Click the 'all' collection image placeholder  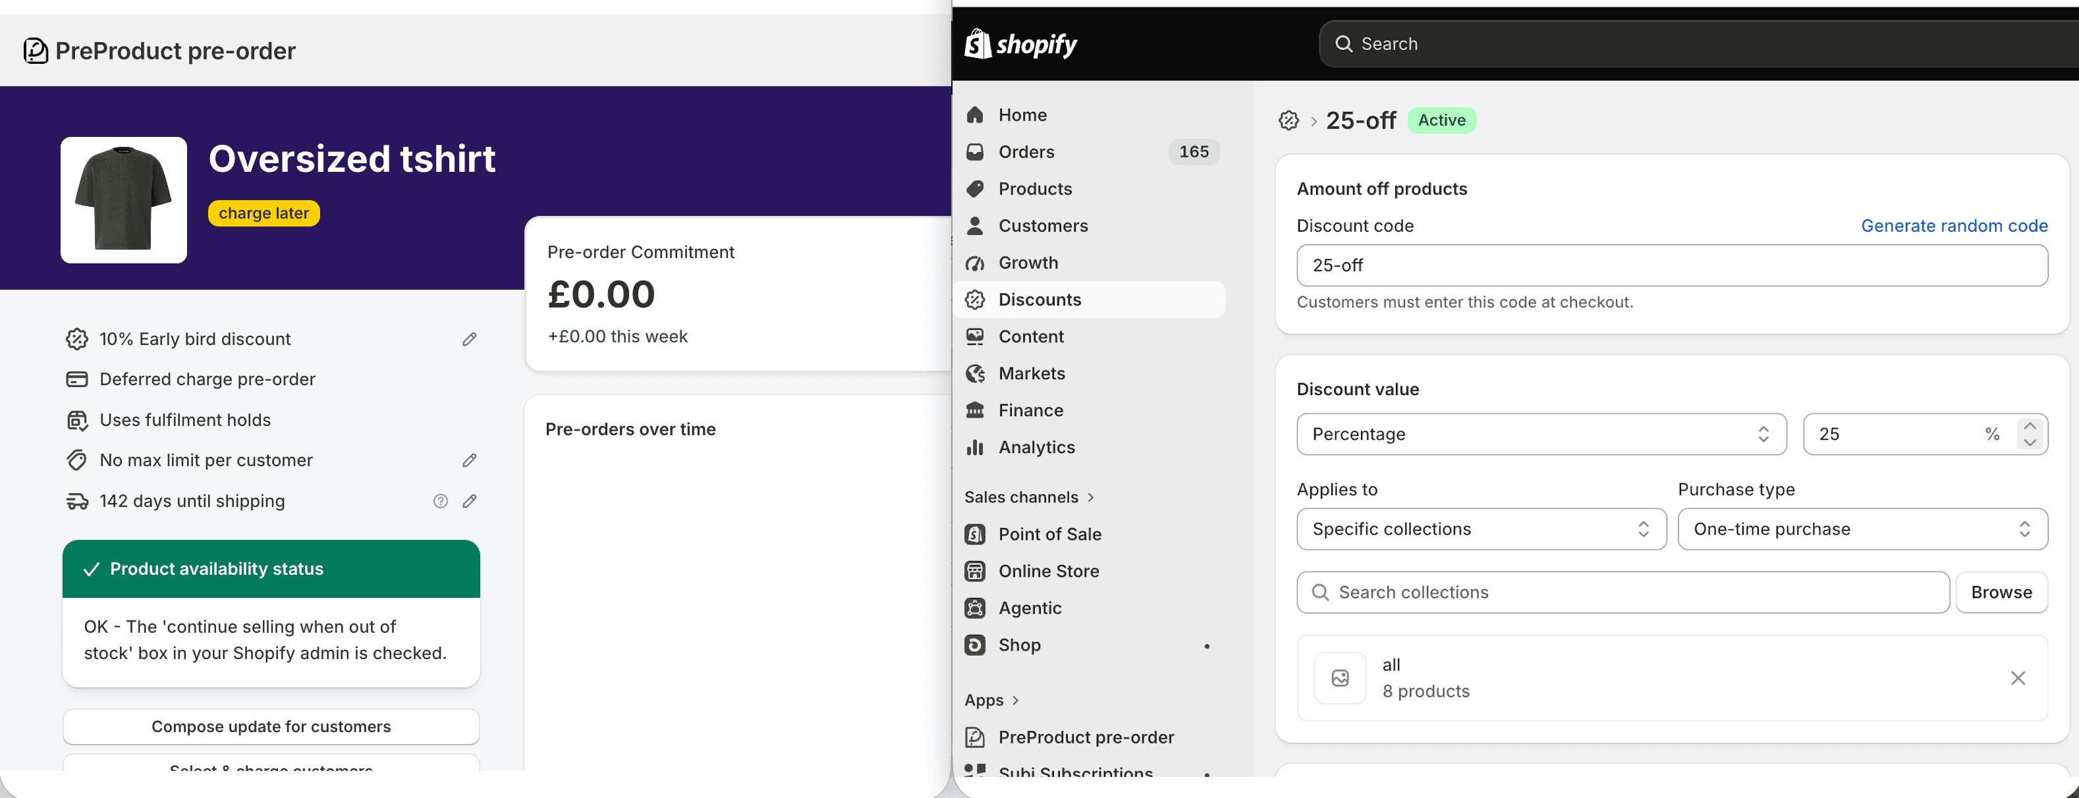1341,678
